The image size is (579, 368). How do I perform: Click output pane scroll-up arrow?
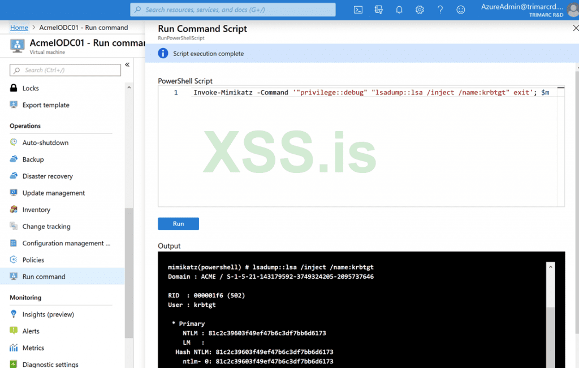click(551, 267)
